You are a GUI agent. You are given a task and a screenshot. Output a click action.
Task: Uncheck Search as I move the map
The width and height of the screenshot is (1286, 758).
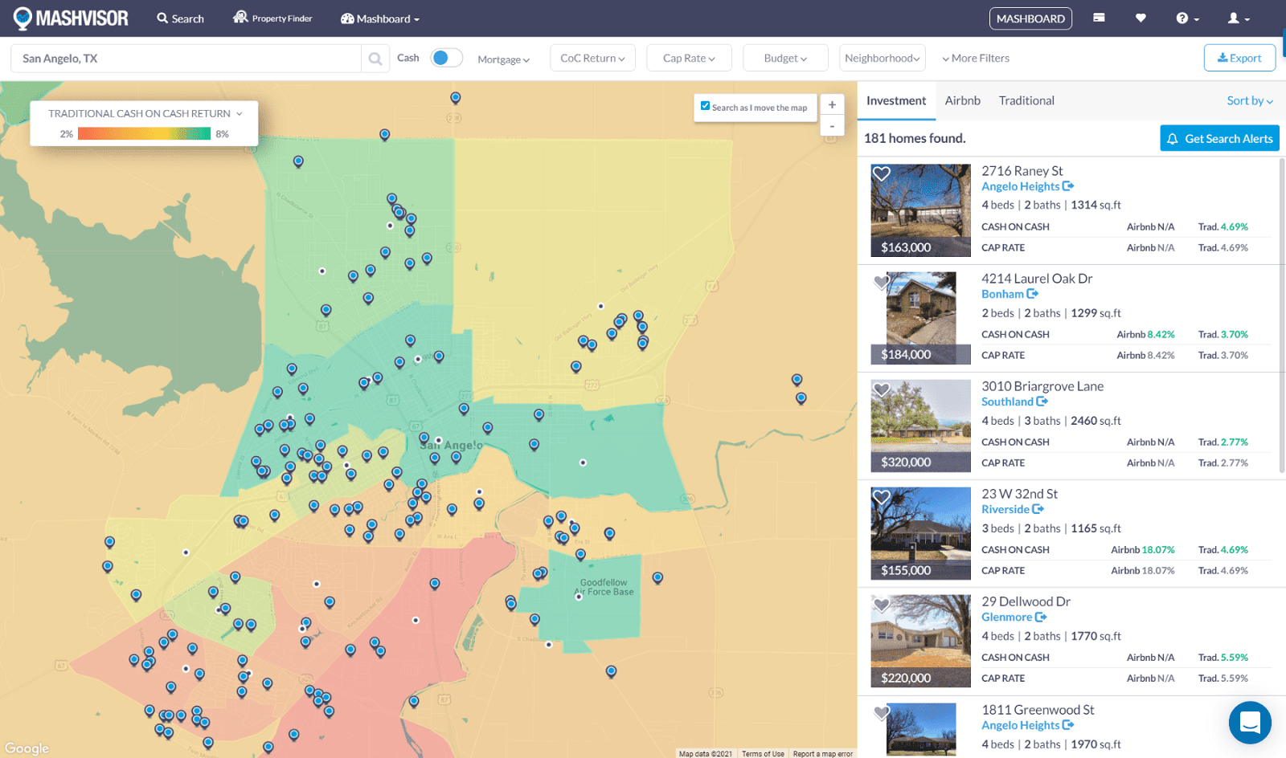(706, 105)
